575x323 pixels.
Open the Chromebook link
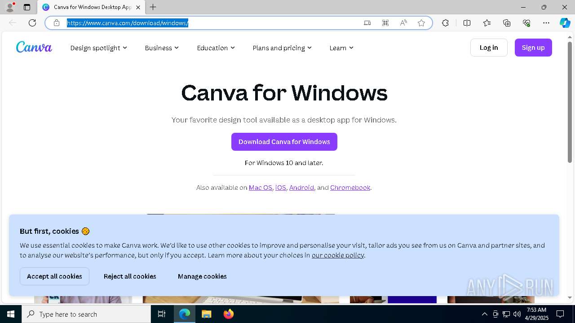[350, 188]
